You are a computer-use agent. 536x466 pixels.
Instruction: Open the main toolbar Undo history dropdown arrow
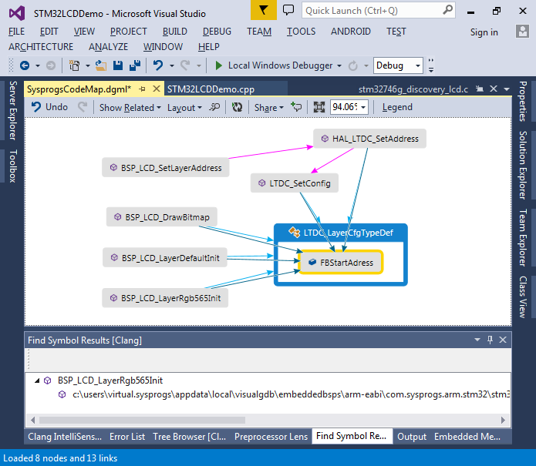172,65
